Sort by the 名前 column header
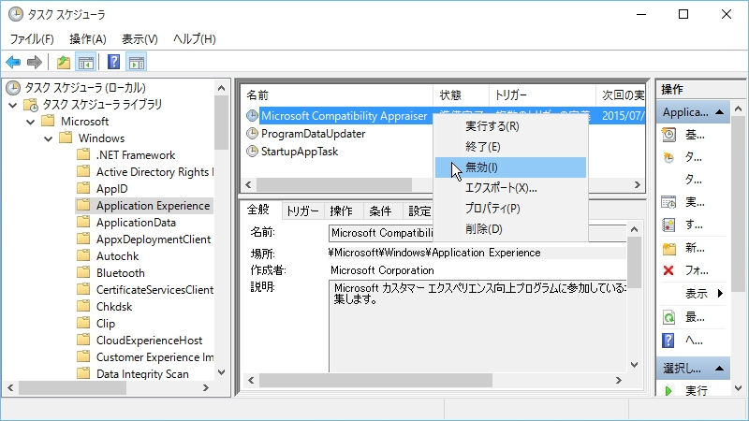 click(x=337, y=95)
